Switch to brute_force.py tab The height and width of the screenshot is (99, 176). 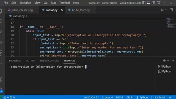81,10
